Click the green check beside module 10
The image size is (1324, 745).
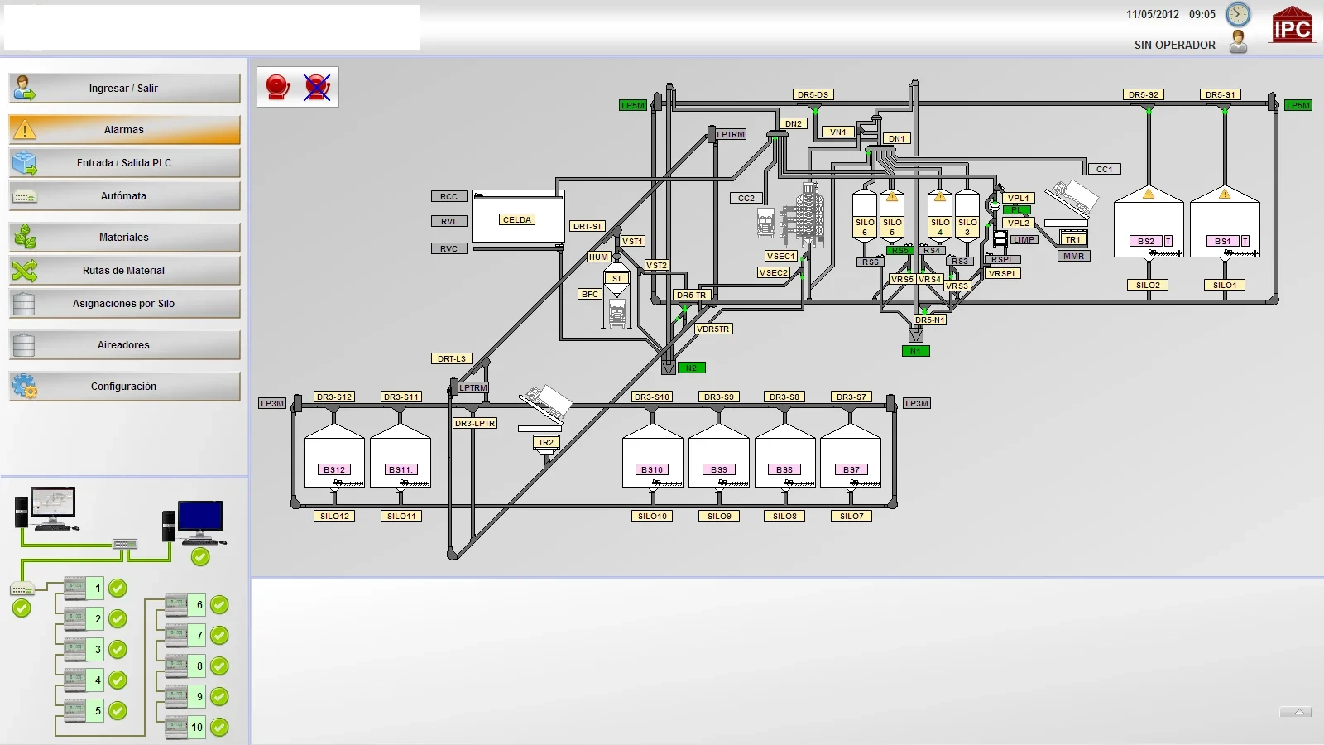219,728
